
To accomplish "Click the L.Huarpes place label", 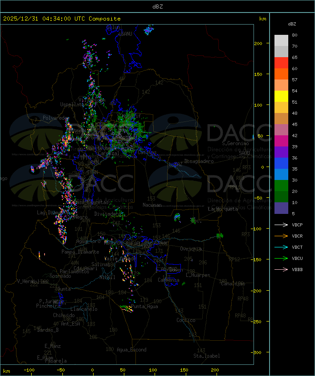I will [x=198, y=275].
